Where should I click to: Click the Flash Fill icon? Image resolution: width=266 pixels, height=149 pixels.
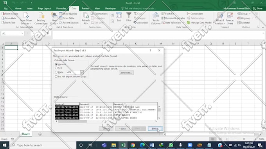coord(163,14)
